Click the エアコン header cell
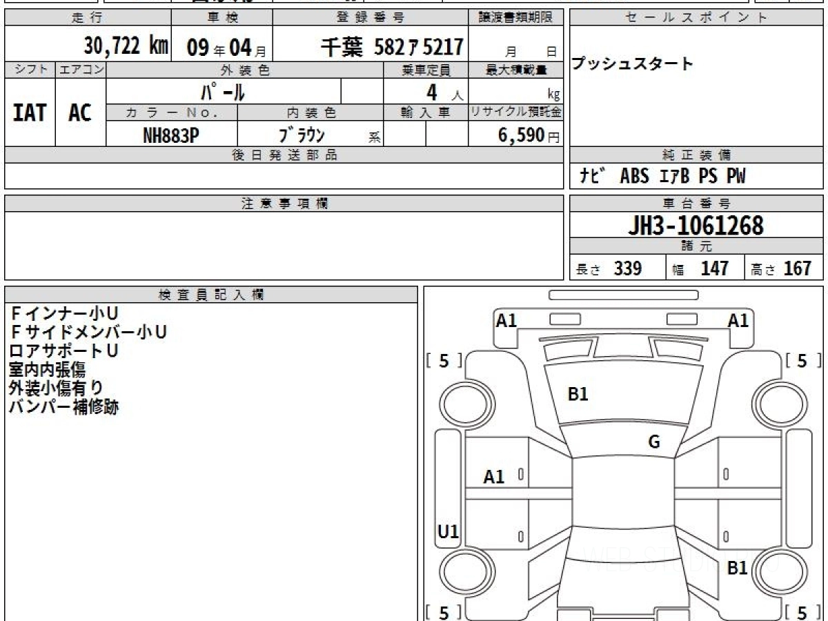Image resolution: width=828 pixels, height=621 pixels. click(x=81, y=70)
